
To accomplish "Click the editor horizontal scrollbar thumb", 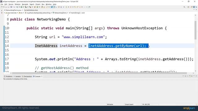I will pyautogui.click(x=99, y=73).
